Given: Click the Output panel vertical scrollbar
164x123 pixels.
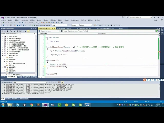Looking at the screenshot, I should tap(159, 90).
